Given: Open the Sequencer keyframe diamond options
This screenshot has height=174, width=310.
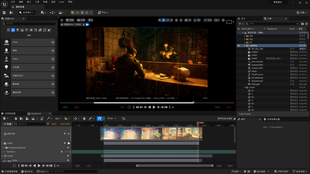Looking at the screenshot, I should [x=76, y=119].
